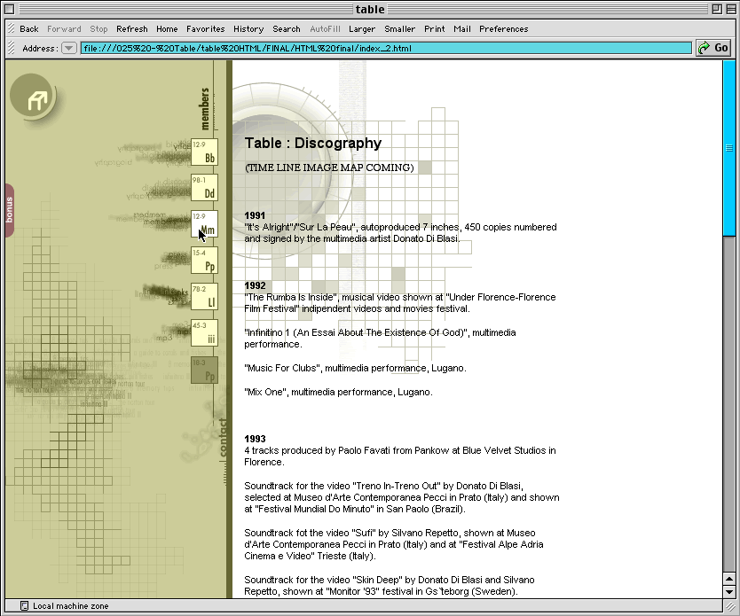Open the iii mp3 tile
Viewport: 740px width, 616px height.
(x=204, y=333)
